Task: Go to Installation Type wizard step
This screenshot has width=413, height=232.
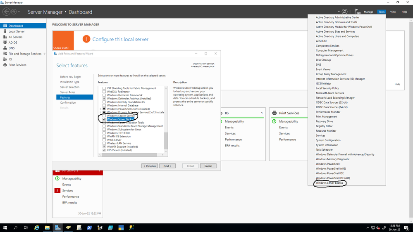Action: (x=69, y=82)
